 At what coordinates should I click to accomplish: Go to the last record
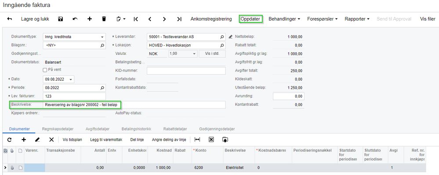click(179, 19)
